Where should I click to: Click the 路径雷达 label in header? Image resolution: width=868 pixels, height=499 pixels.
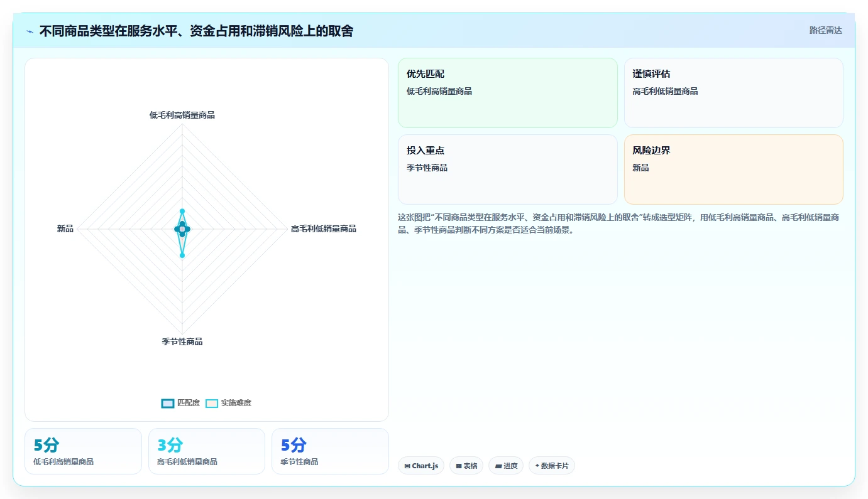click(825, 30)
